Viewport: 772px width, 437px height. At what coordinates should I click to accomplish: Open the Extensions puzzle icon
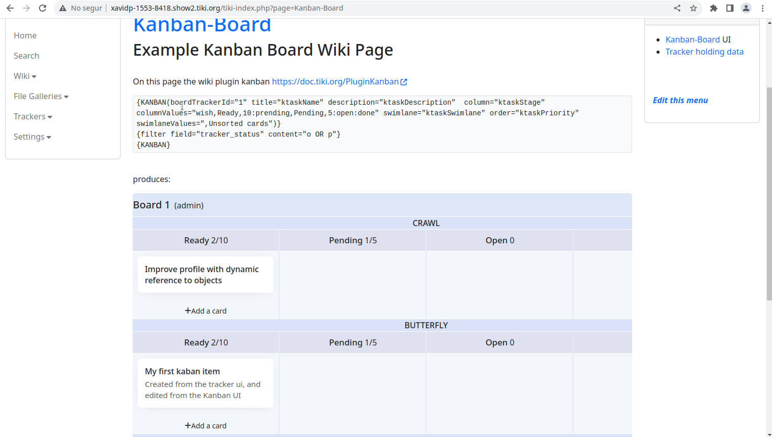pos(714,8)
